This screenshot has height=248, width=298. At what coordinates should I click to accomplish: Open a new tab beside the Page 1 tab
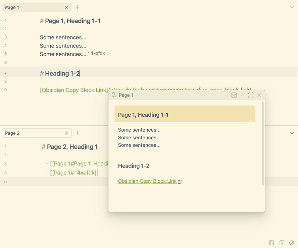click(x=77, y=7)
